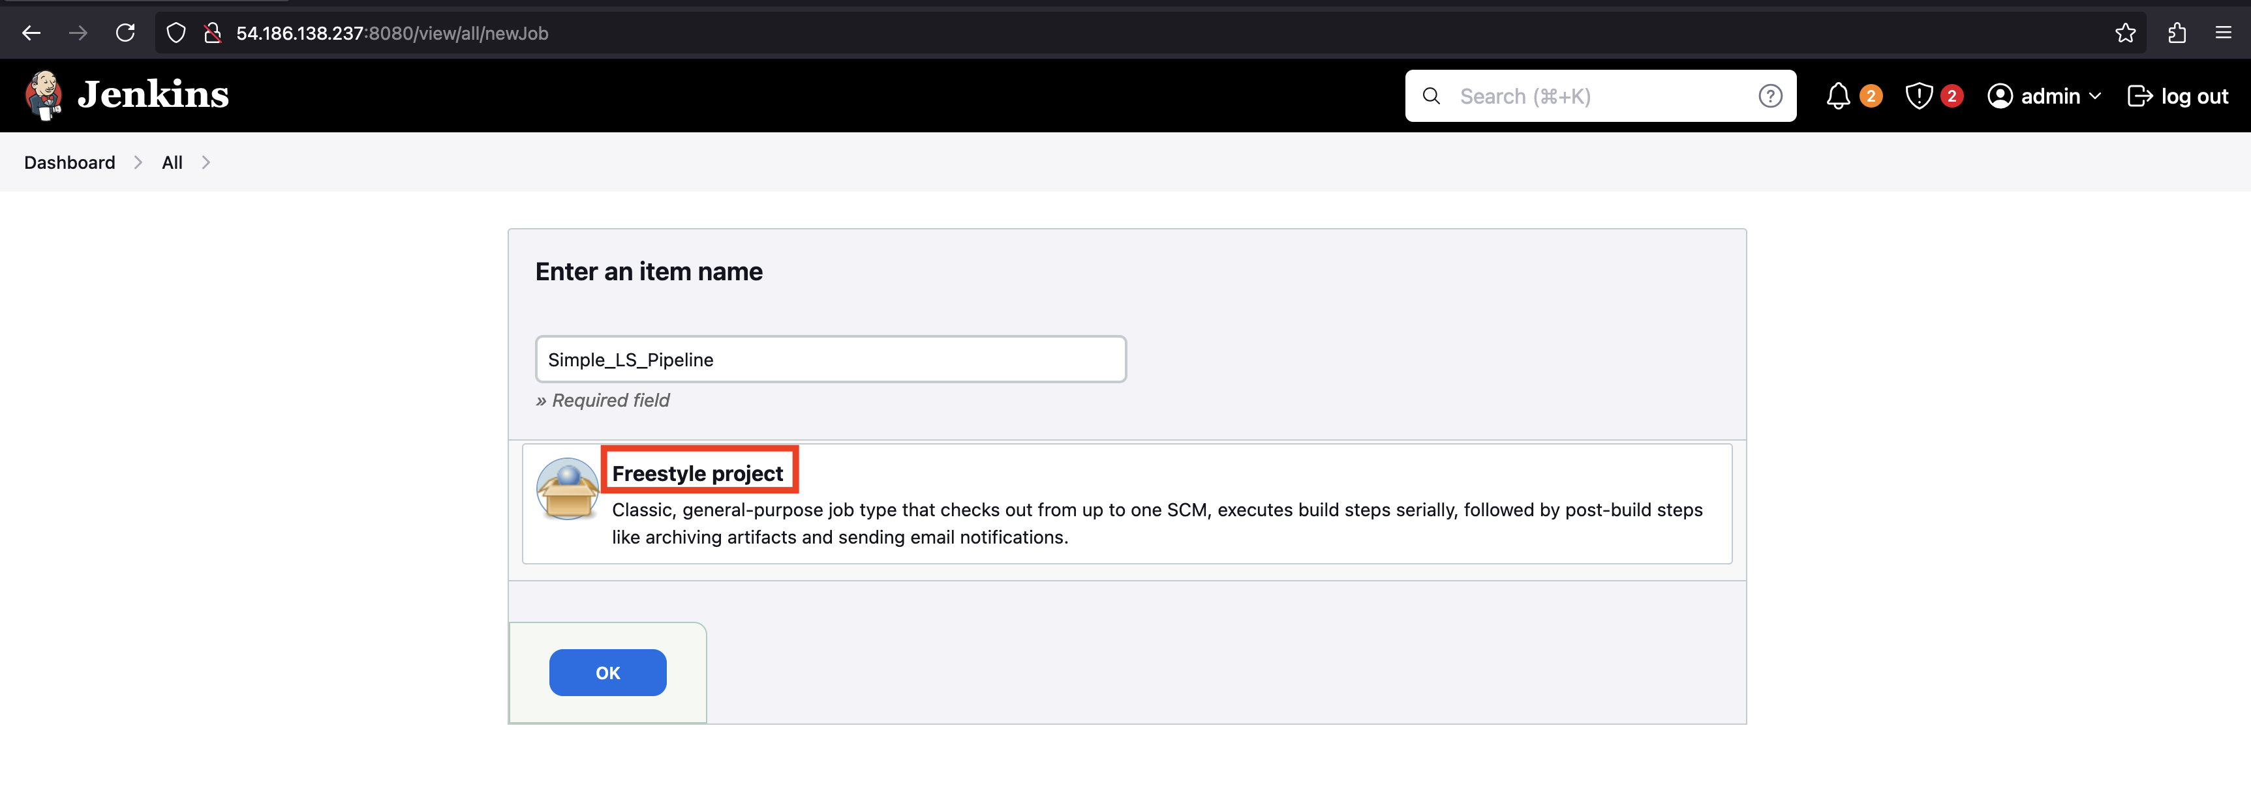Open the notifications bell icon
Viewport: 2251px width, 803px height.
(1838, 96)
